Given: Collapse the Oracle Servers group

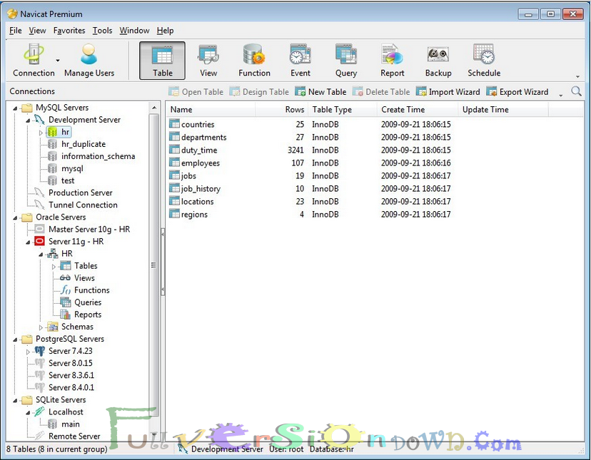Looking at the screenshot, I should pyautogui.click(x=15, y=218).
